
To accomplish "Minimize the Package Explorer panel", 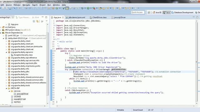I will pyautogui.click(x=43, y=17).
